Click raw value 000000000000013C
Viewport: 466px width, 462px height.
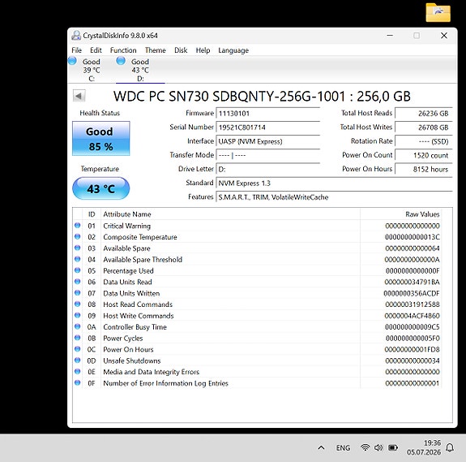413,237
